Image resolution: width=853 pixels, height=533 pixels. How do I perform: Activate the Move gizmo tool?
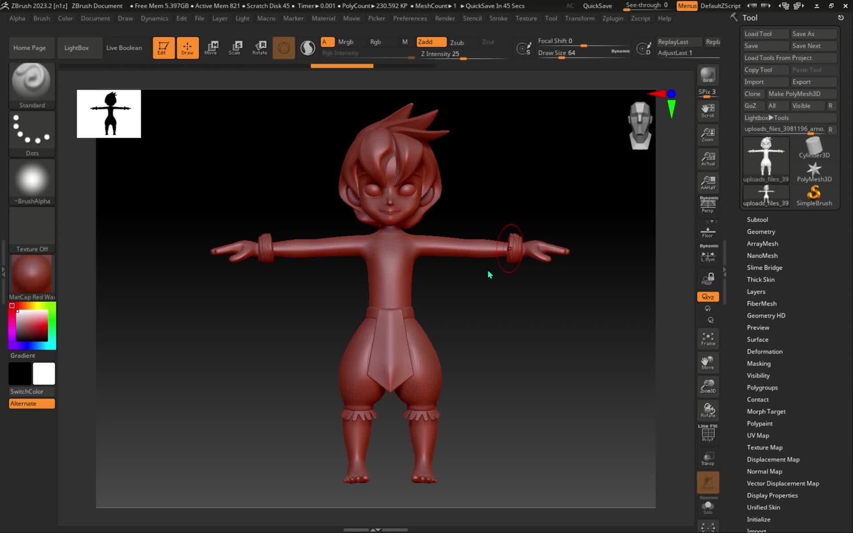pos(212,48)
